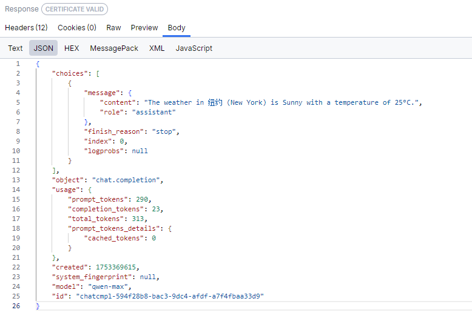Screen dimensions: 472x327
Task: Click the "chat.completion" value
Action: pos(126,180)
